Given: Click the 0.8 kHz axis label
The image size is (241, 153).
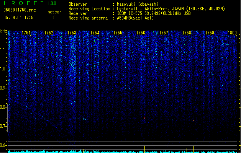Looking at the screenshot, I should 3,107.
